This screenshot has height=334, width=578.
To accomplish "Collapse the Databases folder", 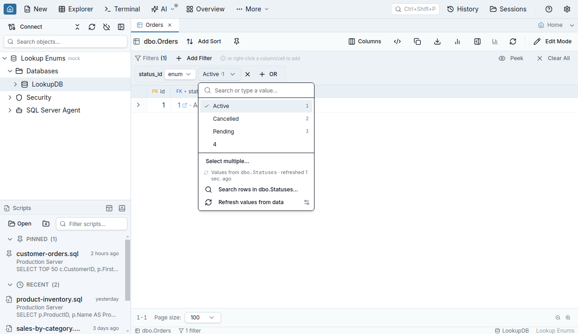I will 10,71.
